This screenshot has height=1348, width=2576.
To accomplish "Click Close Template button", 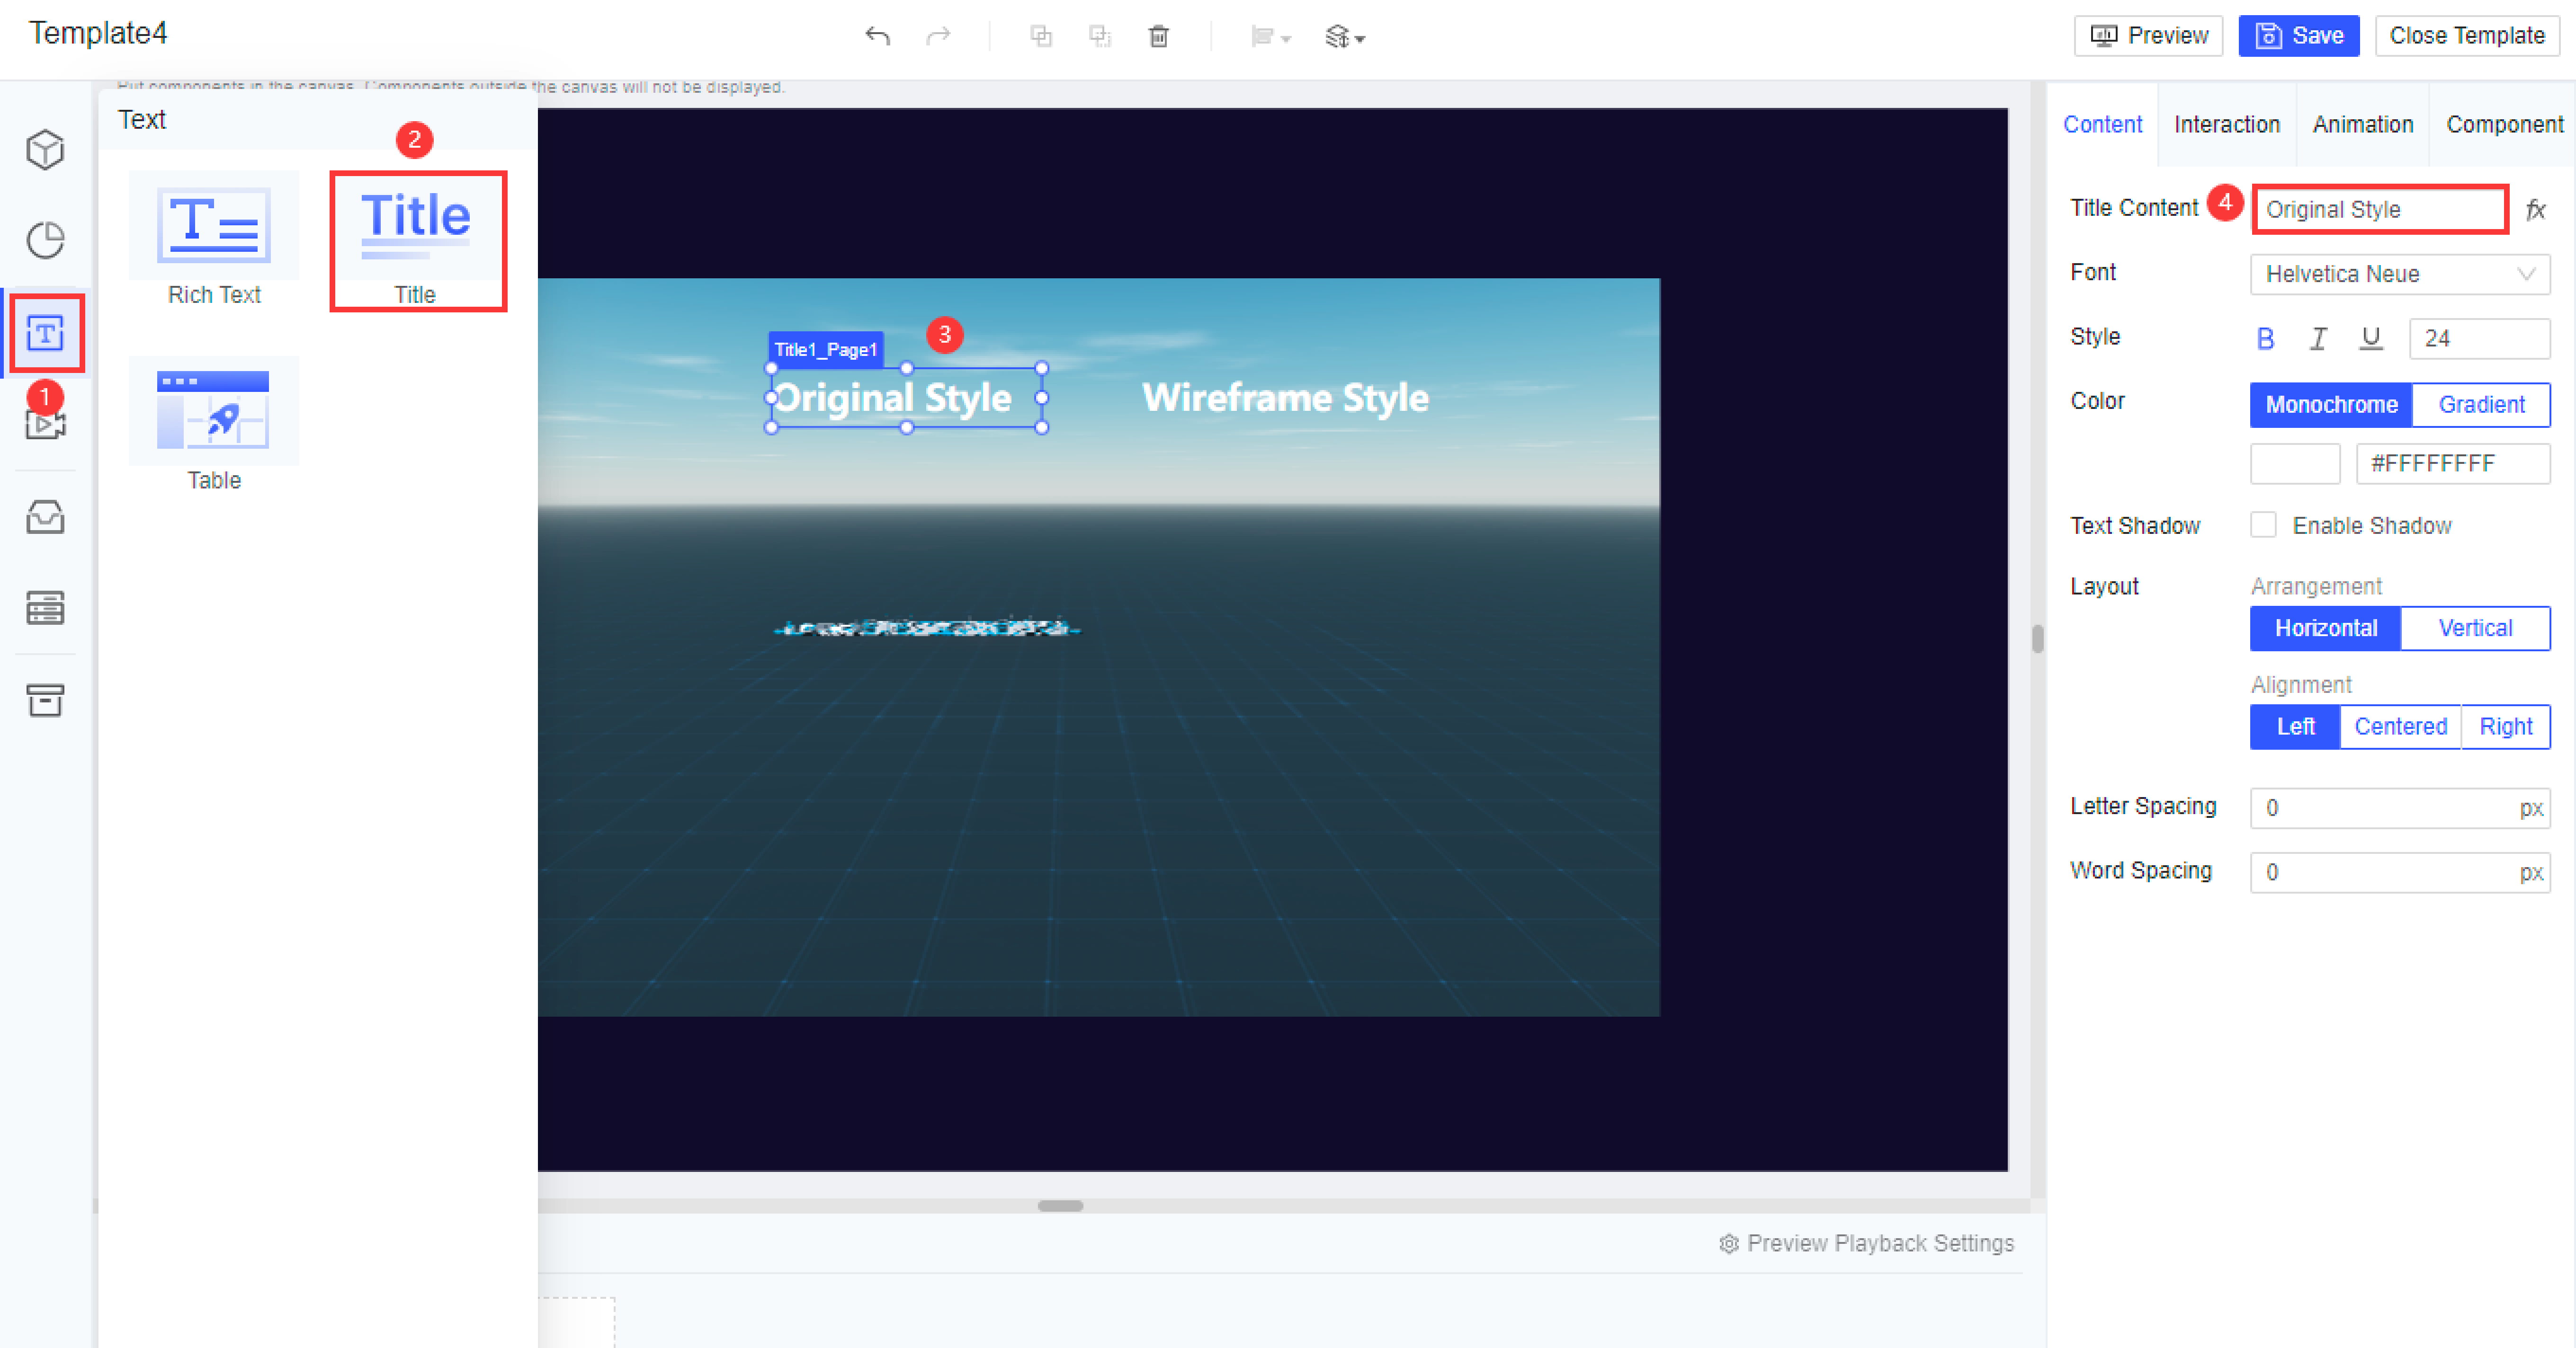I will 2466,36.
